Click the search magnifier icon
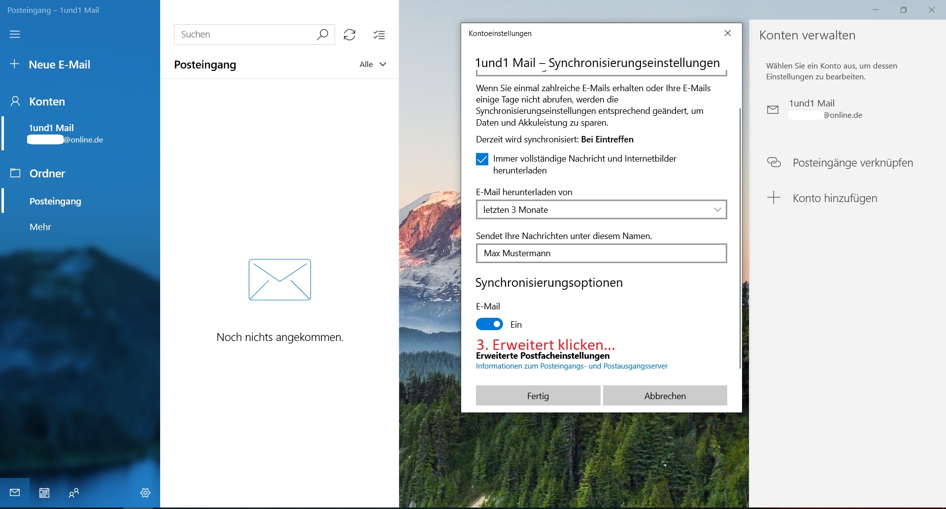946x509 pixels. [322, 34]
